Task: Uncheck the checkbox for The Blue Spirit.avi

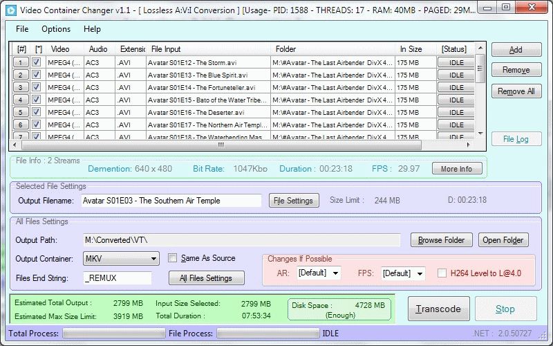Action: click(37, 75)
